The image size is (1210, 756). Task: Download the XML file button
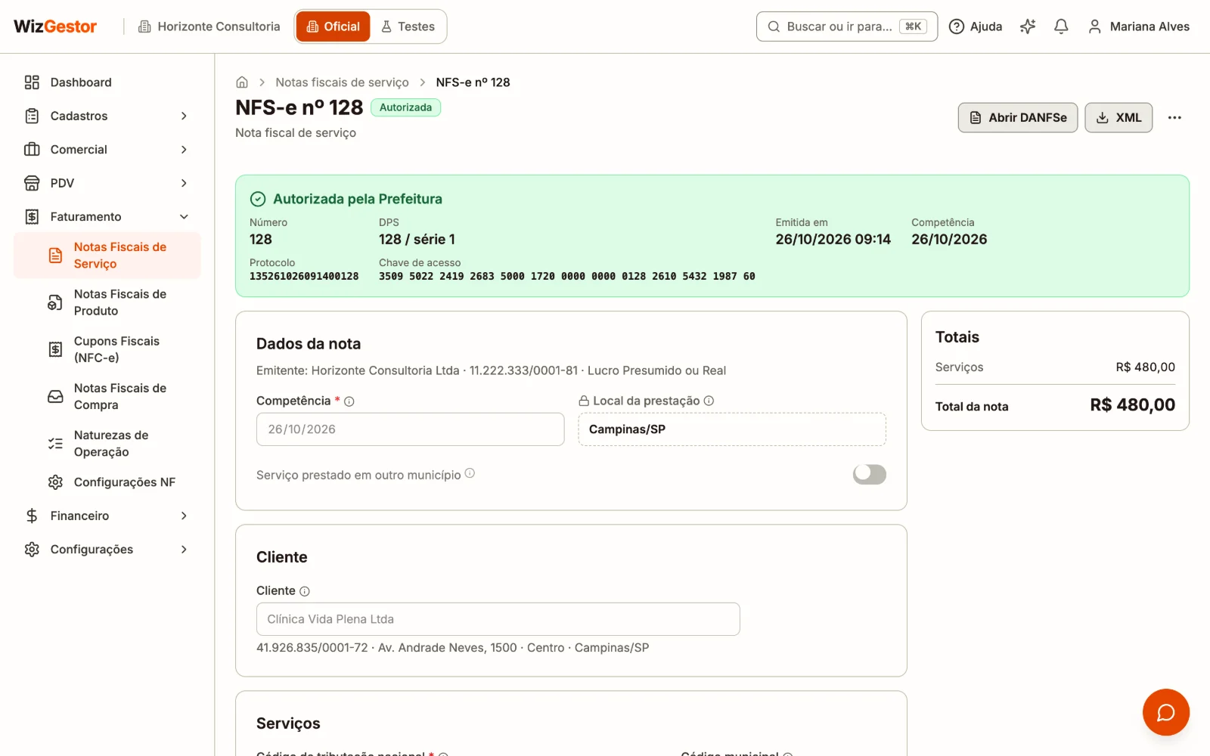tap(1118, 118)
